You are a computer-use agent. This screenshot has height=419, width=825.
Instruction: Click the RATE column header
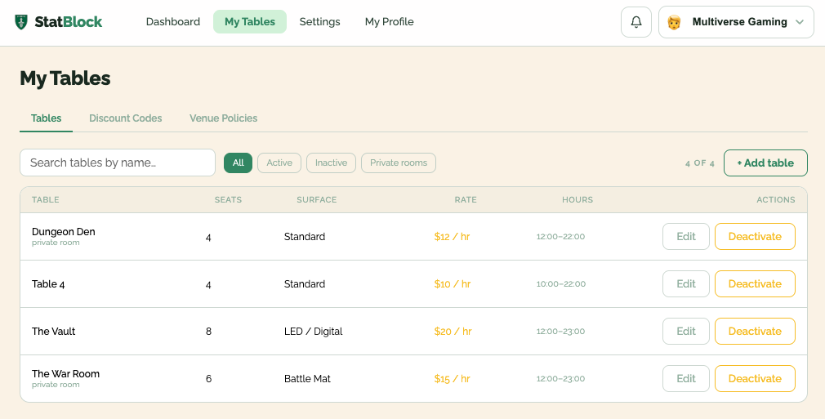[x=466, y=200]
